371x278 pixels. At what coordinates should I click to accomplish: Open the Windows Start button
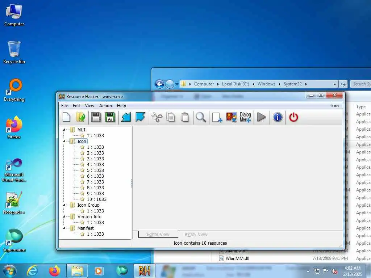pos(9,271)
